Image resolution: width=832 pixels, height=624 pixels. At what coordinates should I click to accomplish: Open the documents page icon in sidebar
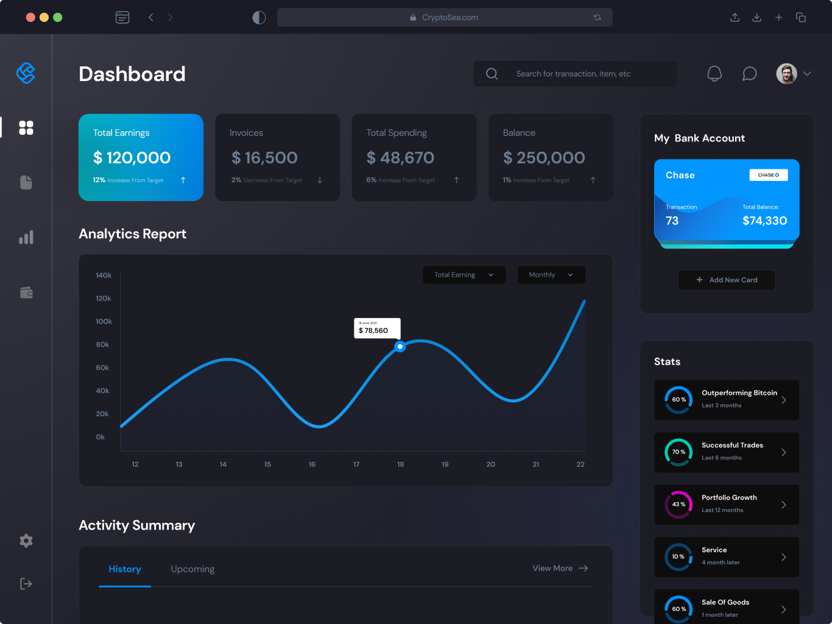coord(26,182)
